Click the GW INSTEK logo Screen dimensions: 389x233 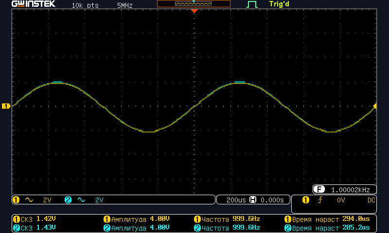(34, 4)
